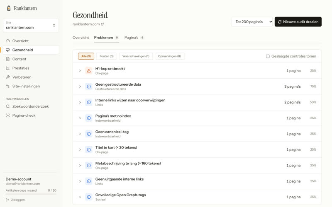
Task: Expand the Geen gestructureerde data row chevron
Action: coord(80,87)
